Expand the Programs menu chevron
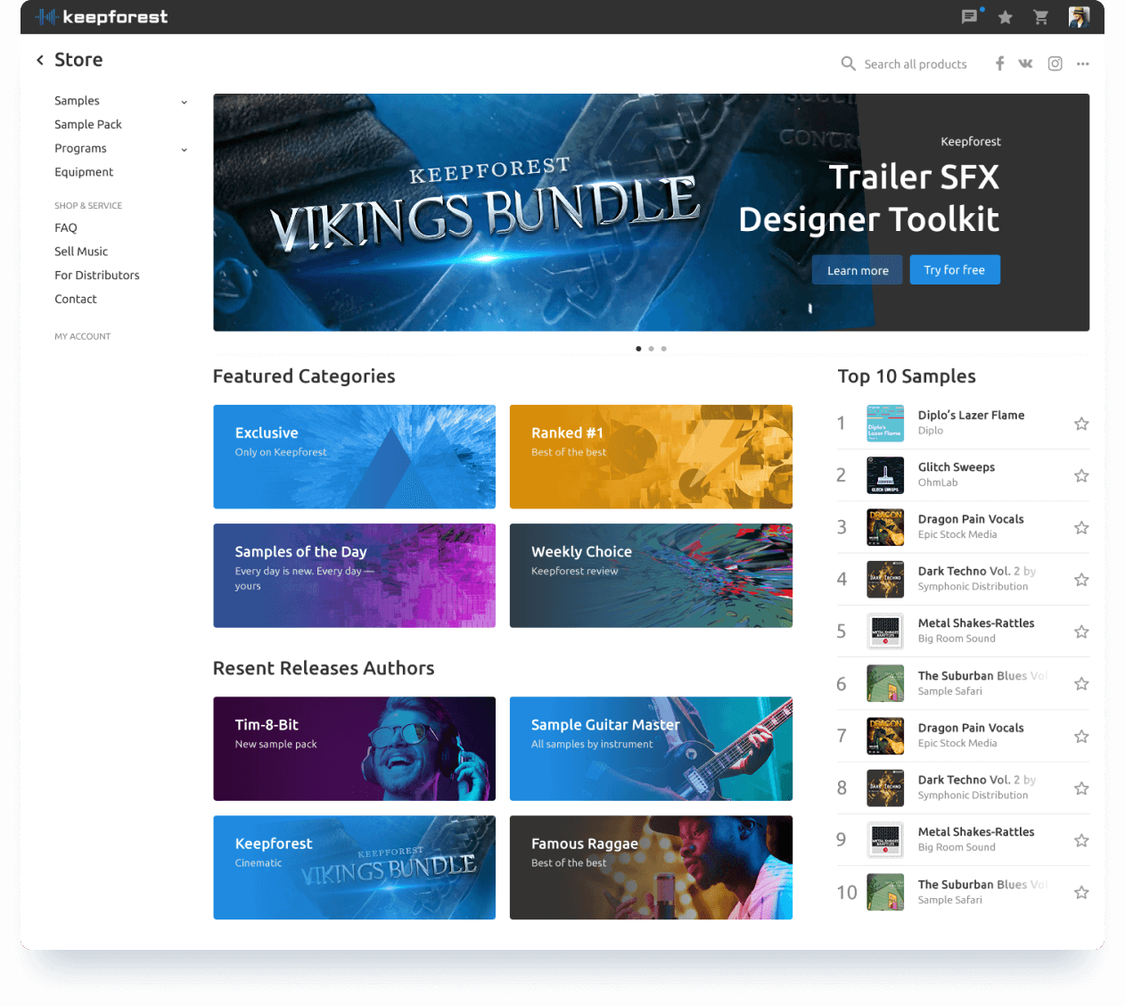1125x1006 pixels. (185, 149)
